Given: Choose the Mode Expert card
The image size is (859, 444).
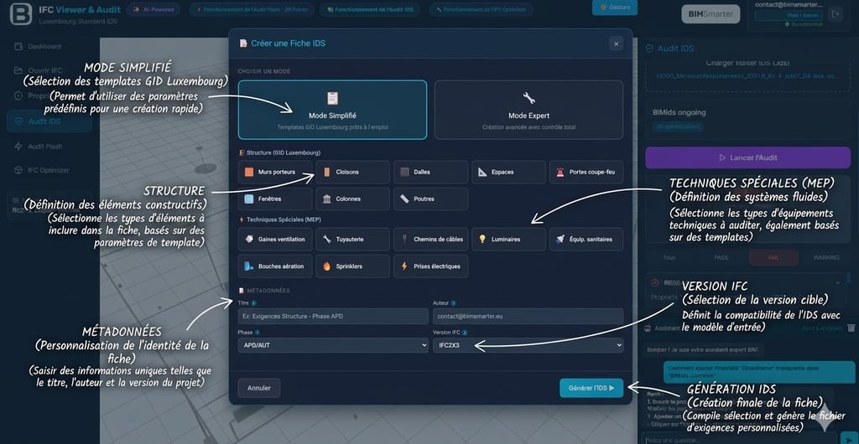Looking at the screenshot, I should click(528, 110).
